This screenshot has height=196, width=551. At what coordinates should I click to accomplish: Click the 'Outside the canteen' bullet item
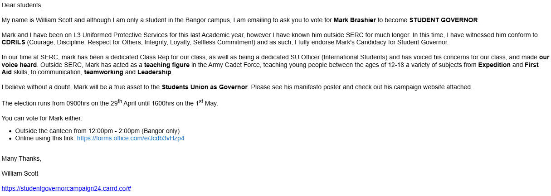[98, 131]
